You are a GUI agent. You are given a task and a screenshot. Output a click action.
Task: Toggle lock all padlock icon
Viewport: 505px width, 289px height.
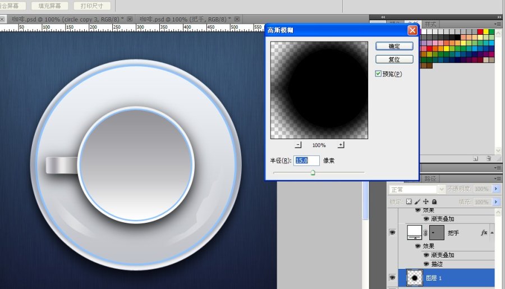434,201
